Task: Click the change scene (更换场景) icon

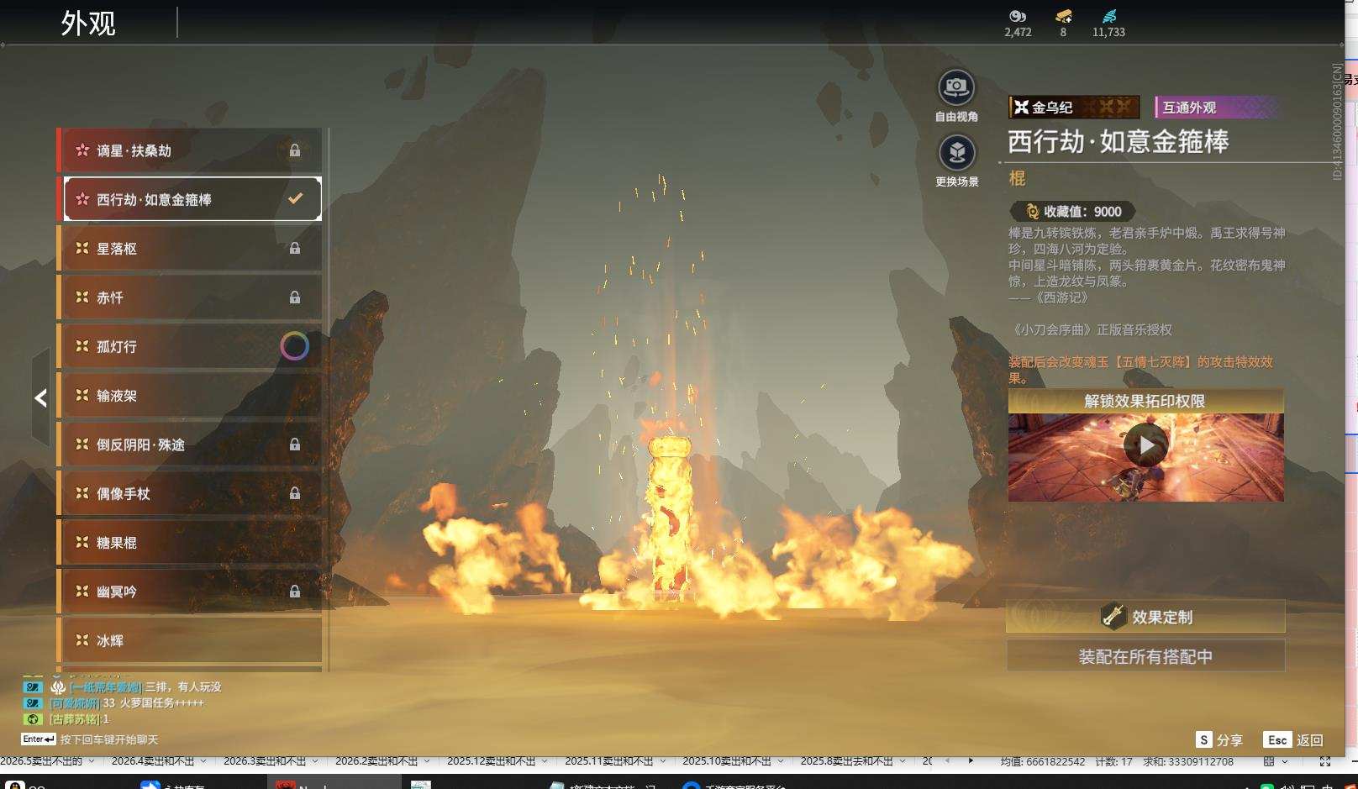Action: coord(956,153)
